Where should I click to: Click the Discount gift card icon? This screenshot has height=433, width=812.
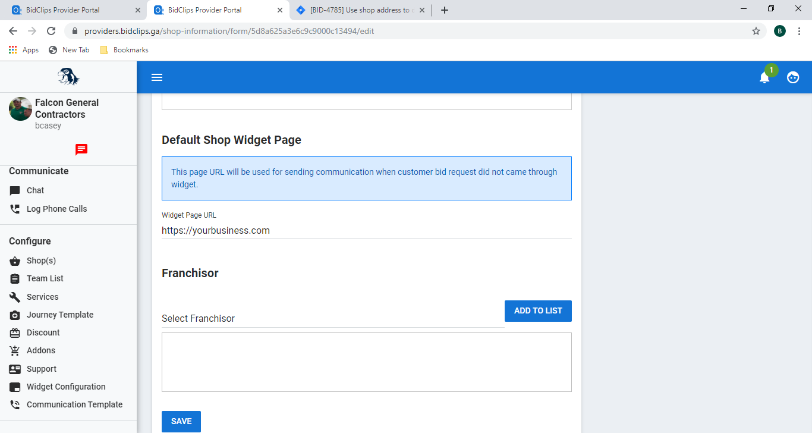15,333
